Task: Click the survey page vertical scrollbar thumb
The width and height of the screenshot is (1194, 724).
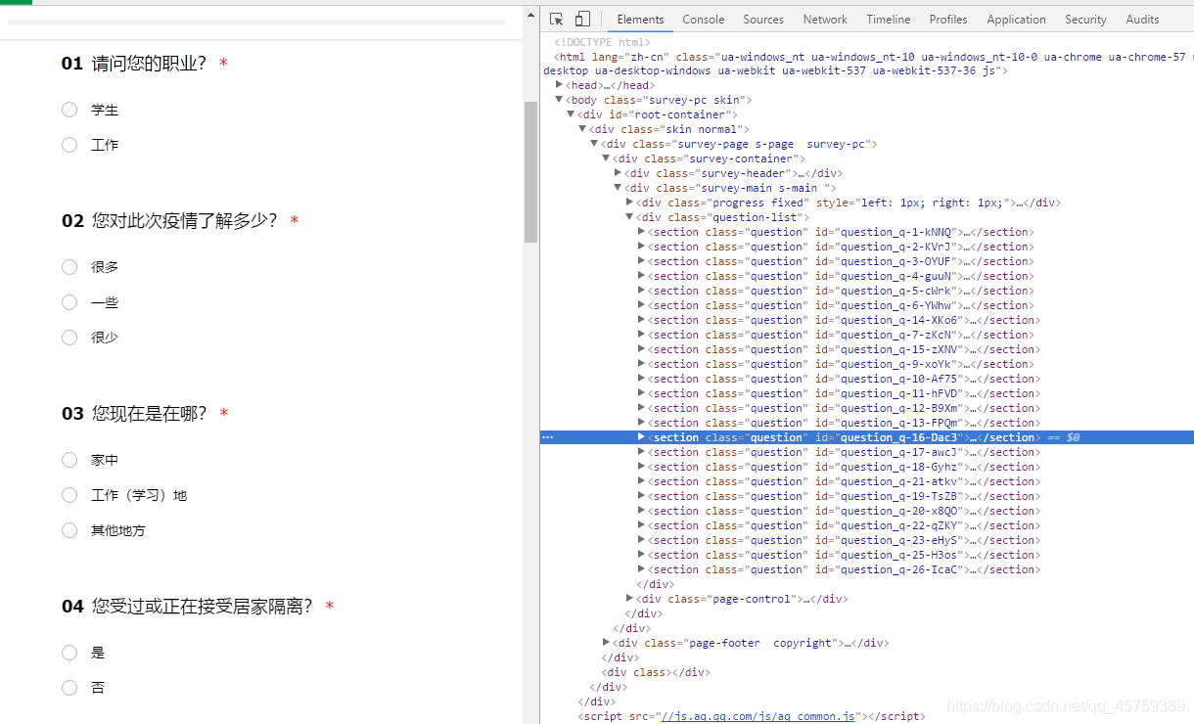Action: click(530, 171)
